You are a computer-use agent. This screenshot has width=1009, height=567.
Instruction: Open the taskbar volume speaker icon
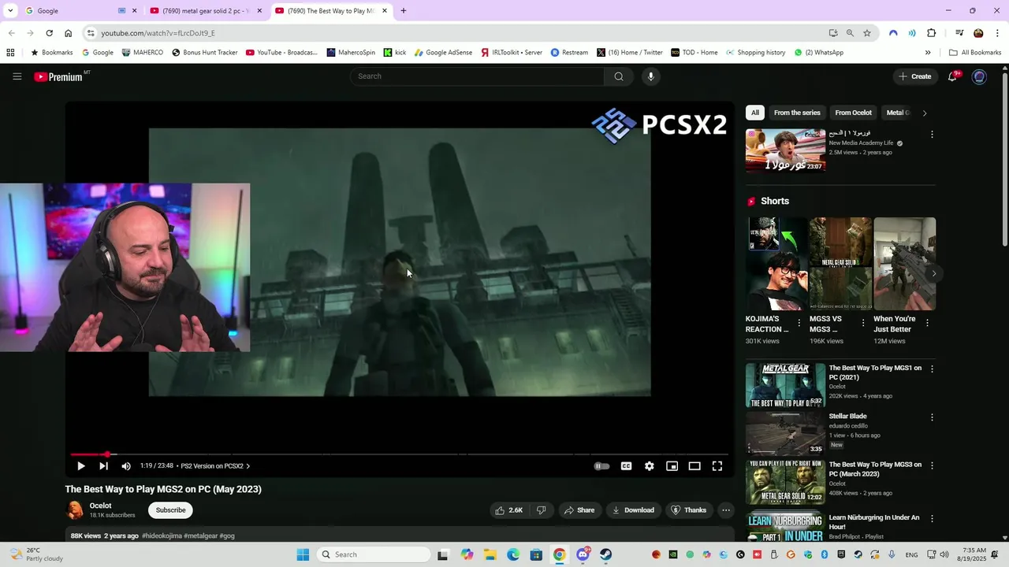coord(945,554)
